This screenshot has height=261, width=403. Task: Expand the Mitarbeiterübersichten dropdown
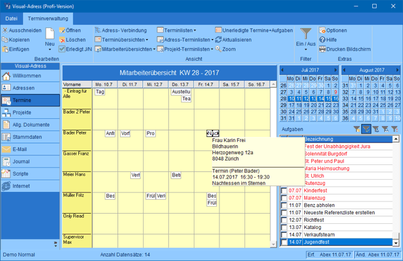(154, 49)
